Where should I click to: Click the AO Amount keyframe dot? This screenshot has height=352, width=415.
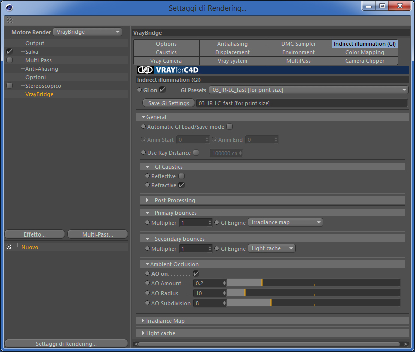[147, 283]
